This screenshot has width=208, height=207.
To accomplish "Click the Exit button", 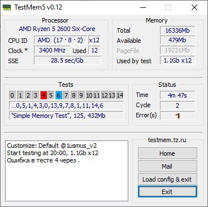I will [x=167, y=192].
